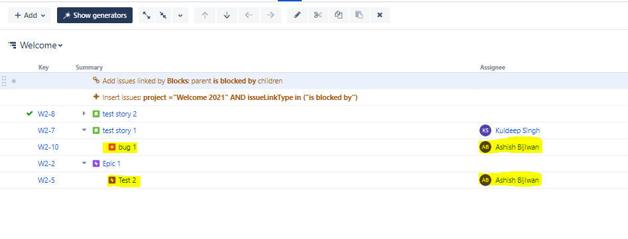Collapse the Epic 1 row
Image resolution: width=628 pixels, height=239 pixels.
point(84,163)
